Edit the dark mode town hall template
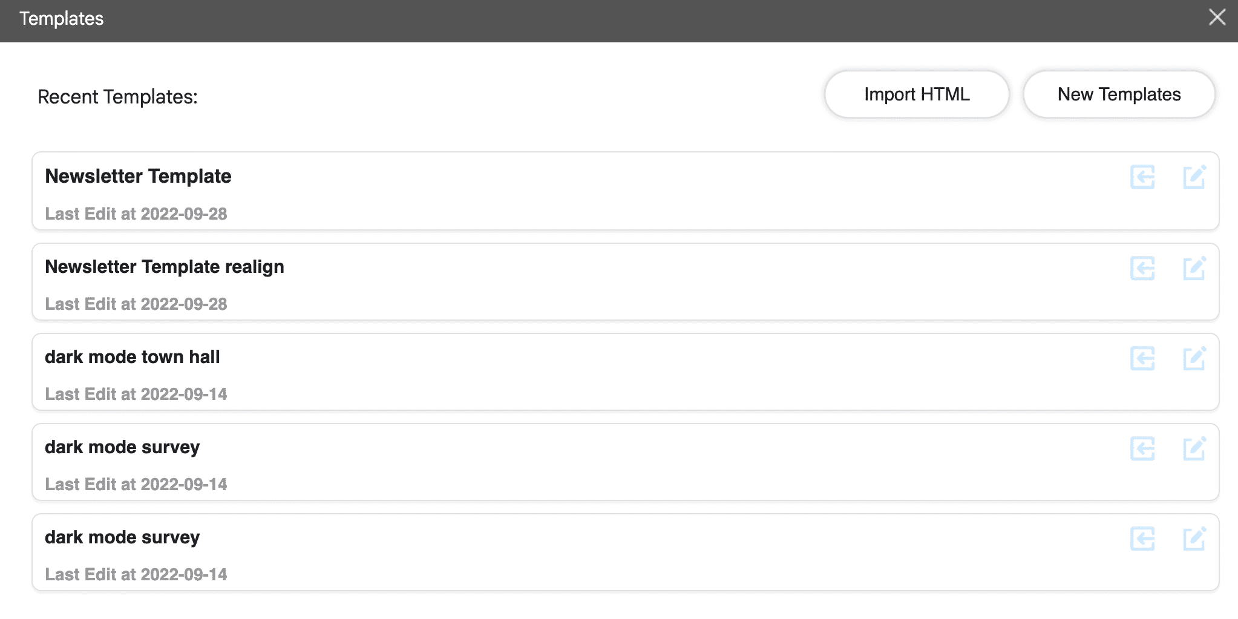This screenshot has height=619, width=1238. pyautogui.click(x=1195, y=358)
